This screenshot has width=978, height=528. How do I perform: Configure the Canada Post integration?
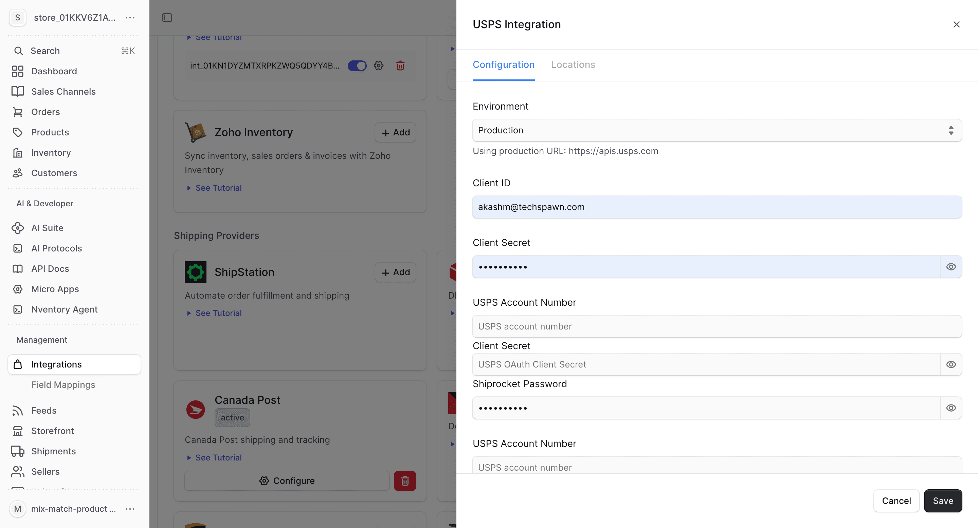(x=287, y=481)
